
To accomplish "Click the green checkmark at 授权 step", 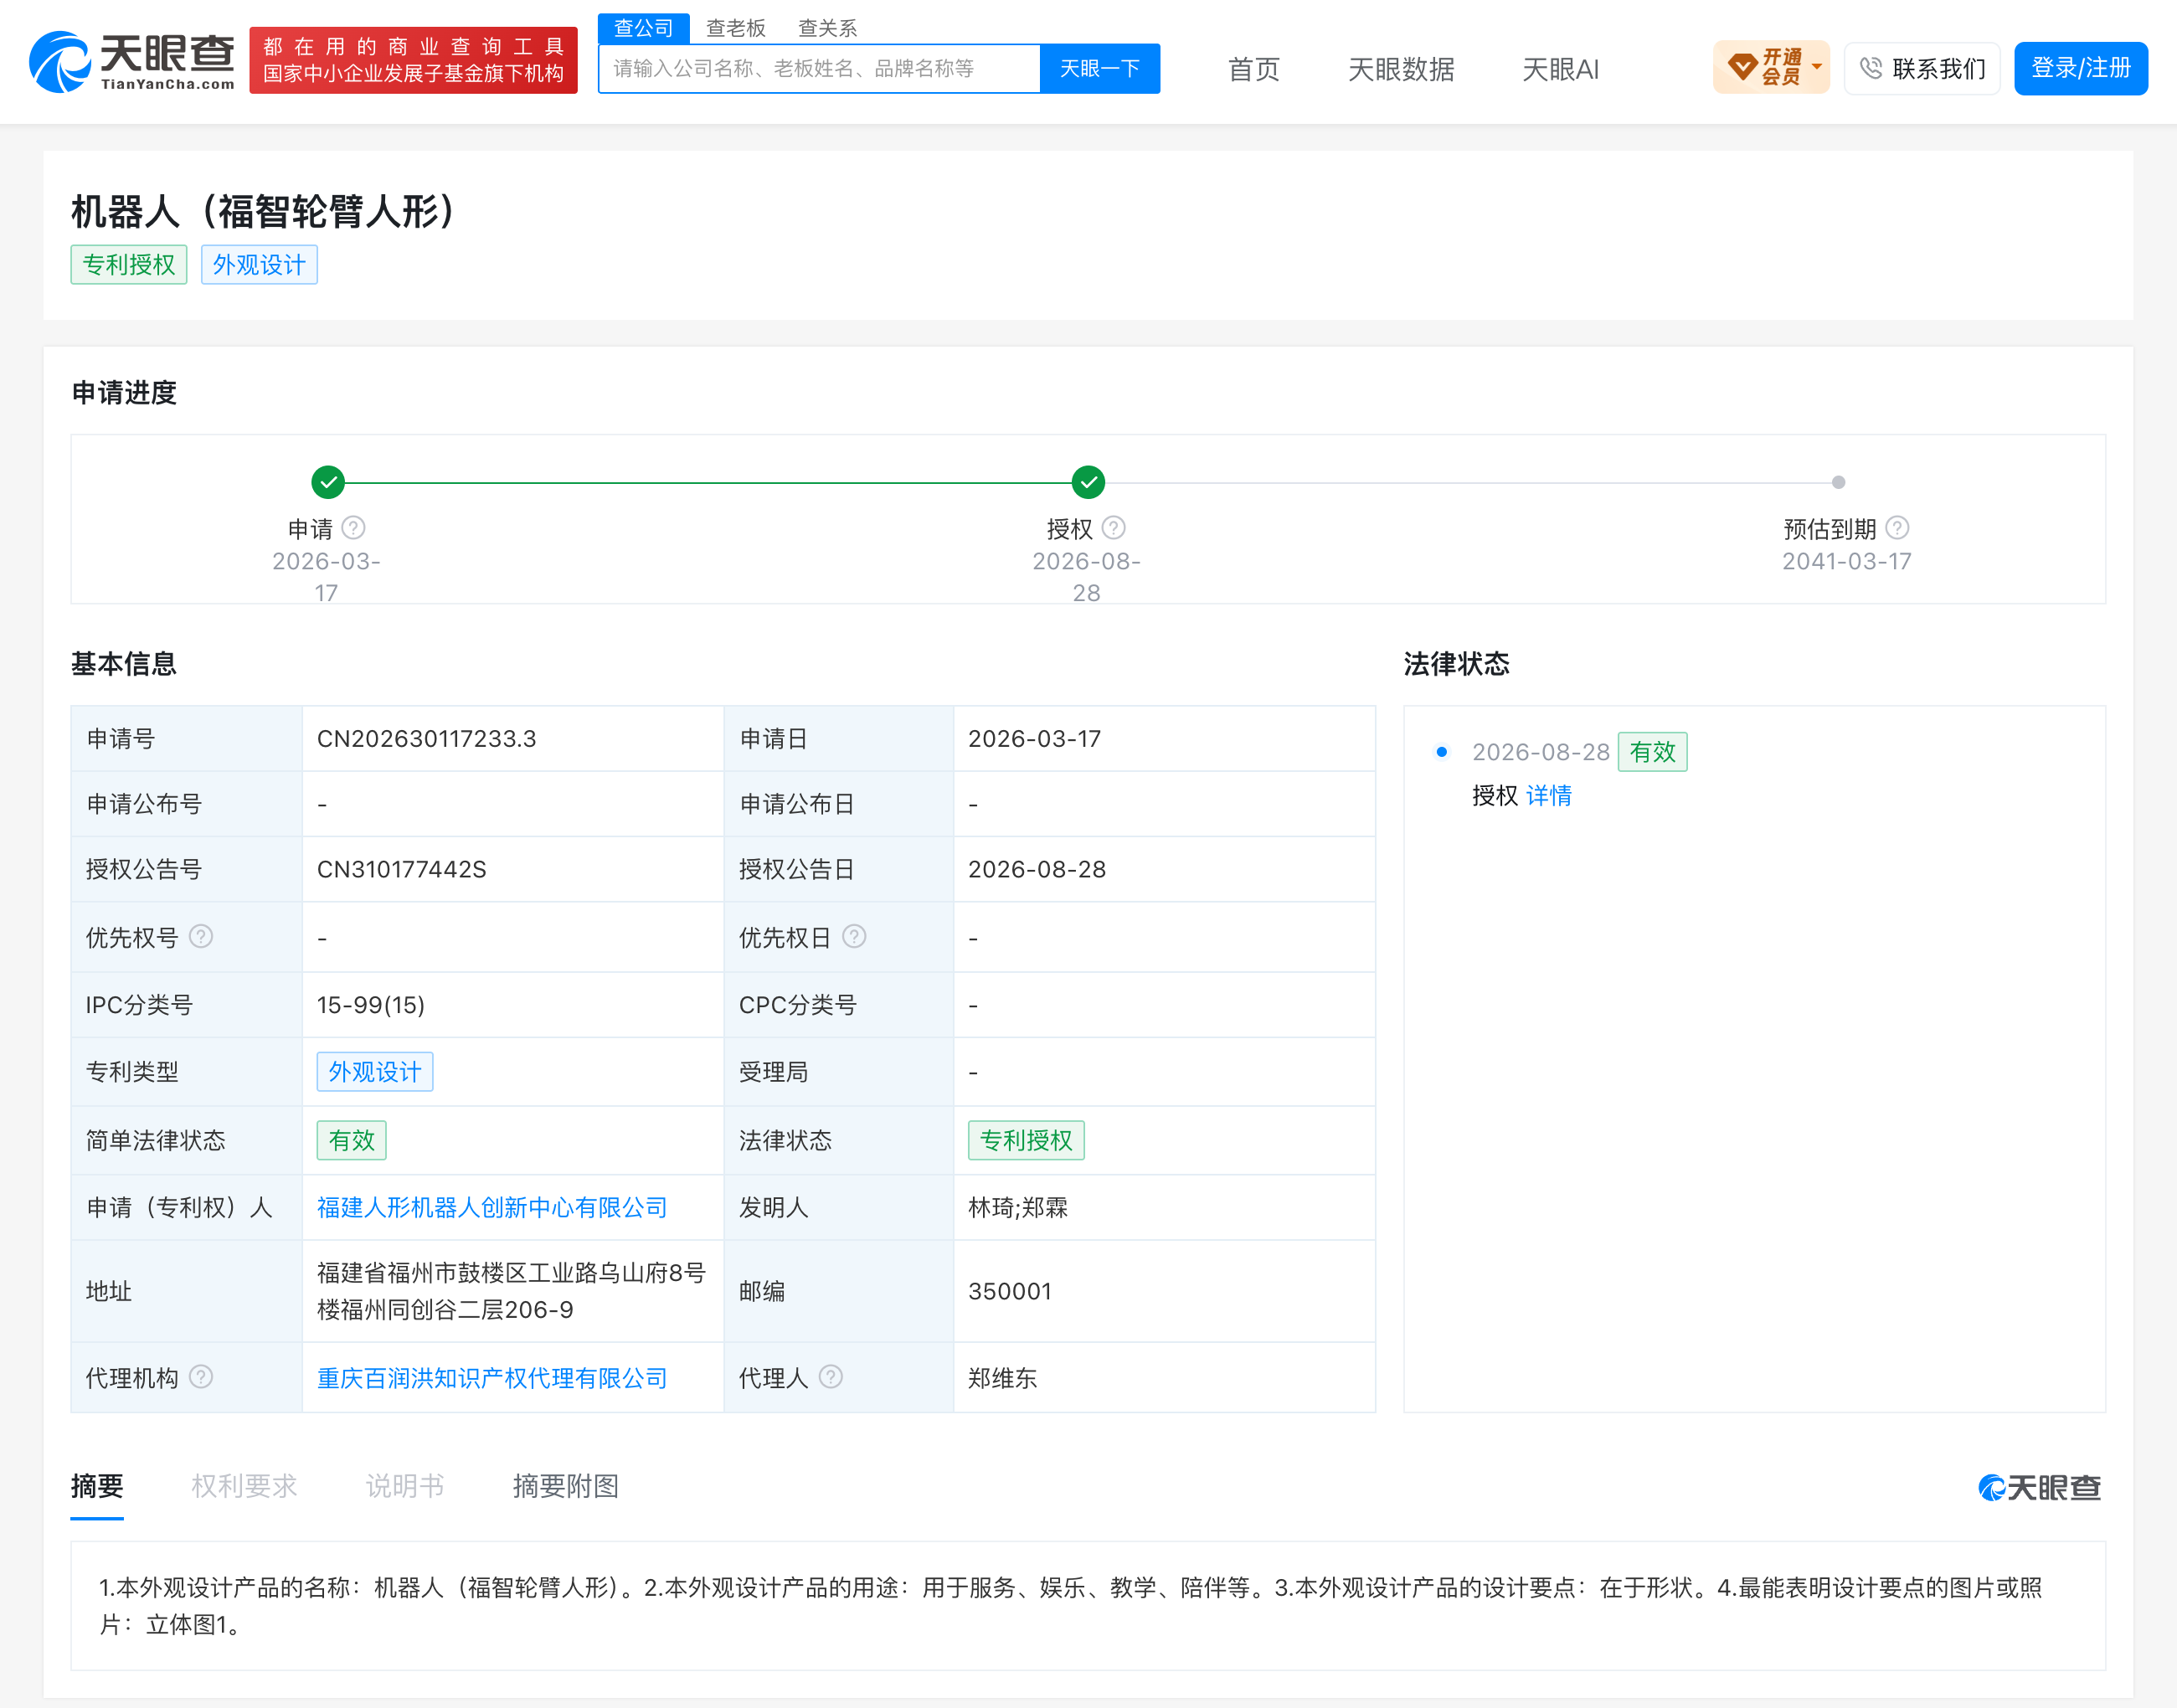I will pyautogui.click(x=1088, y=482).
